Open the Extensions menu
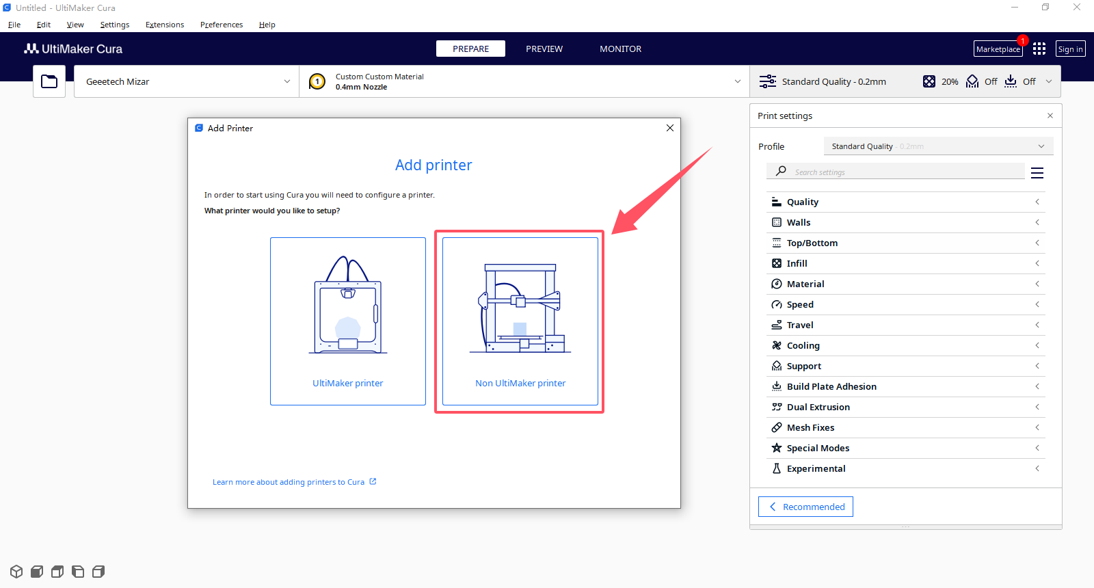Viewport: 1094px width, 588px height. click(x=165, y=25)
